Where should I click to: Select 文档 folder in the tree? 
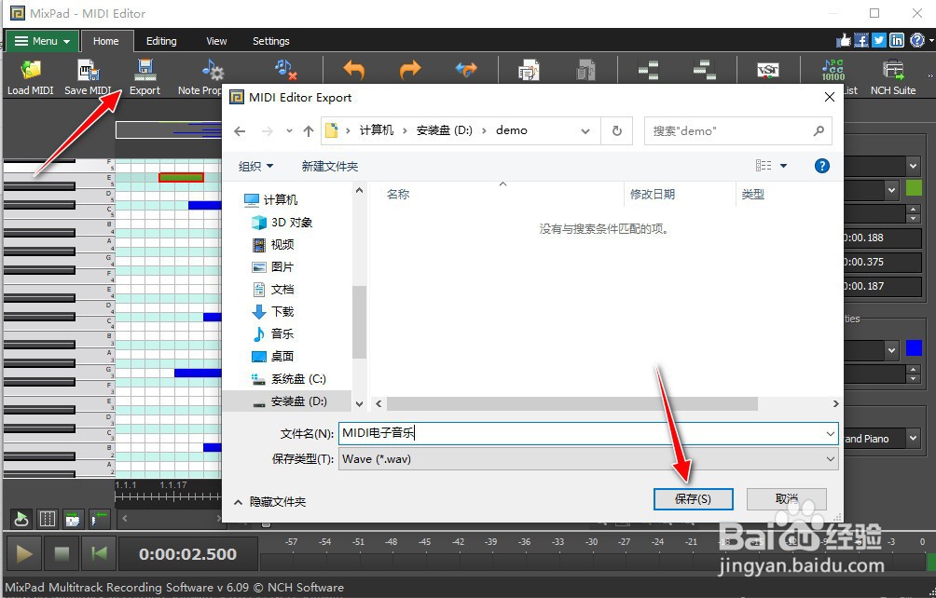[273, 289]
